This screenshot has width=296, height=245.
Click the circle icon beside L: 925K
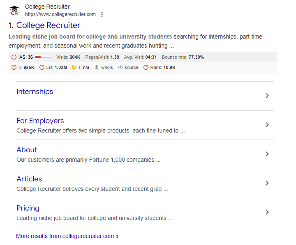click(14, 67)
